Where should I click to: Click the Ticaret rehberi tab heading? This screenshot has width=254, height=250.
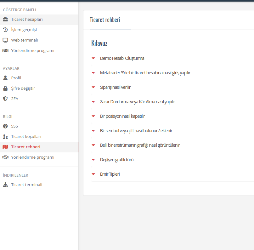click(105, 20)
